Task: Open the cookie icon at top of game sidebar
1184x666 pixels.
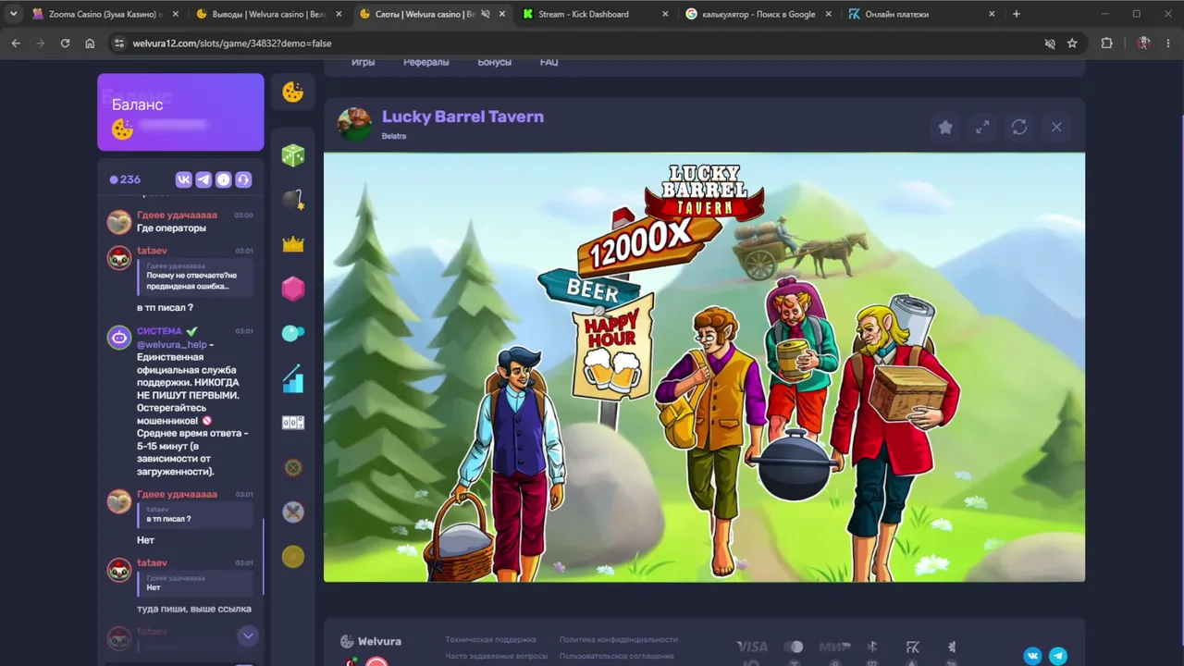Action: tap(293, 92)
